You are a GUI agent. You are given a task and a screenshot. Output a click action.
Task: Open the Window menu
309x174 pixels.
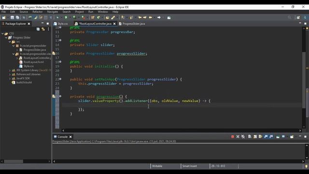(x=103, y=12)
